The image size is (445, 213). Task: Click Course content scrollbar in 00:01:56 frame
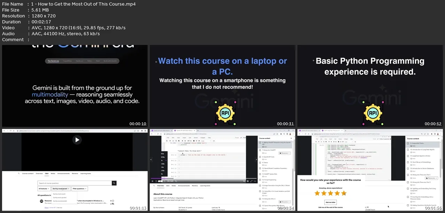pos(440,168)
